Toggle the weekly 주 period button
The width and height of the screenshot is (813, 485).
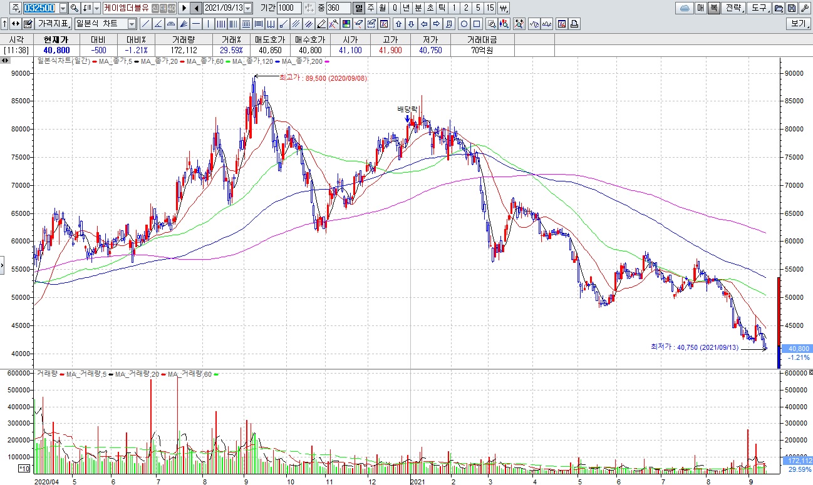[x=370, y=8]
